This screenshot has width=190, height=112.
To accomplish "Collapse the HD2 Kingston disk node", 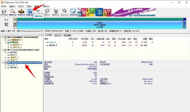I will (x=3, y=62).
